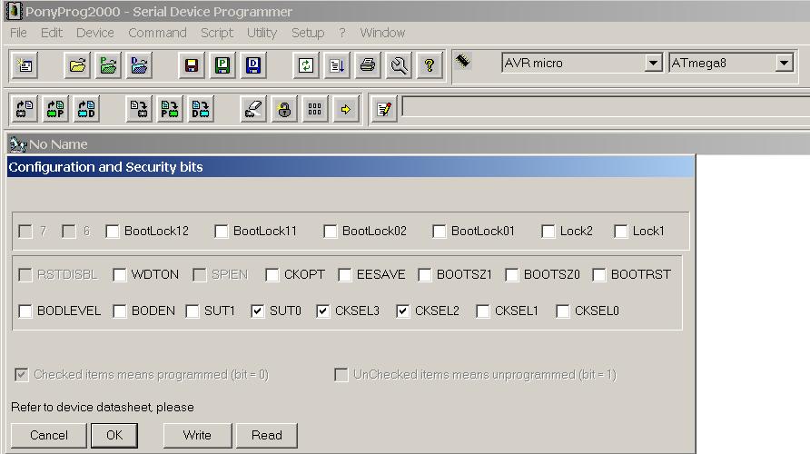Check the Lock1 security bit
The width and height of the screenshot is (810, 454).
click(x=621, y=232)
